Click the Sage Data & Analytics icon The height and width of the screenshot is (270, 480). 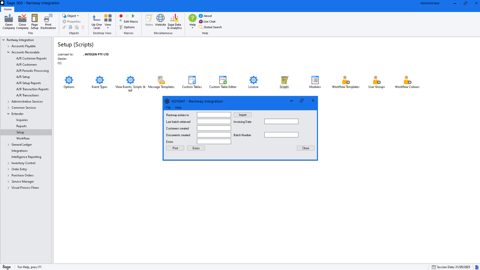(x=174, y=19)
